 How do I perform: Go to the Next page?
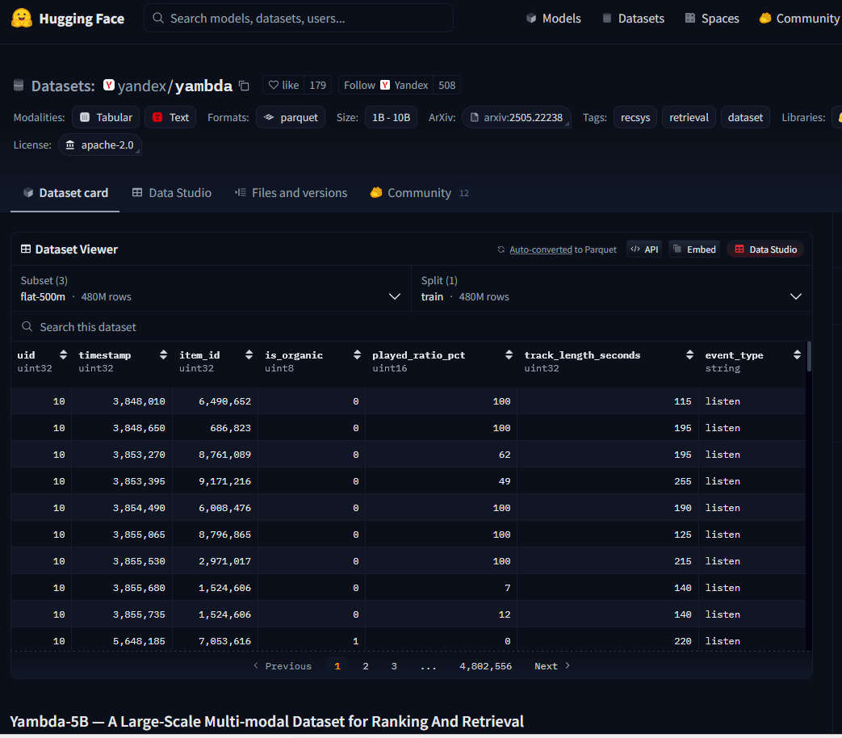552,666
